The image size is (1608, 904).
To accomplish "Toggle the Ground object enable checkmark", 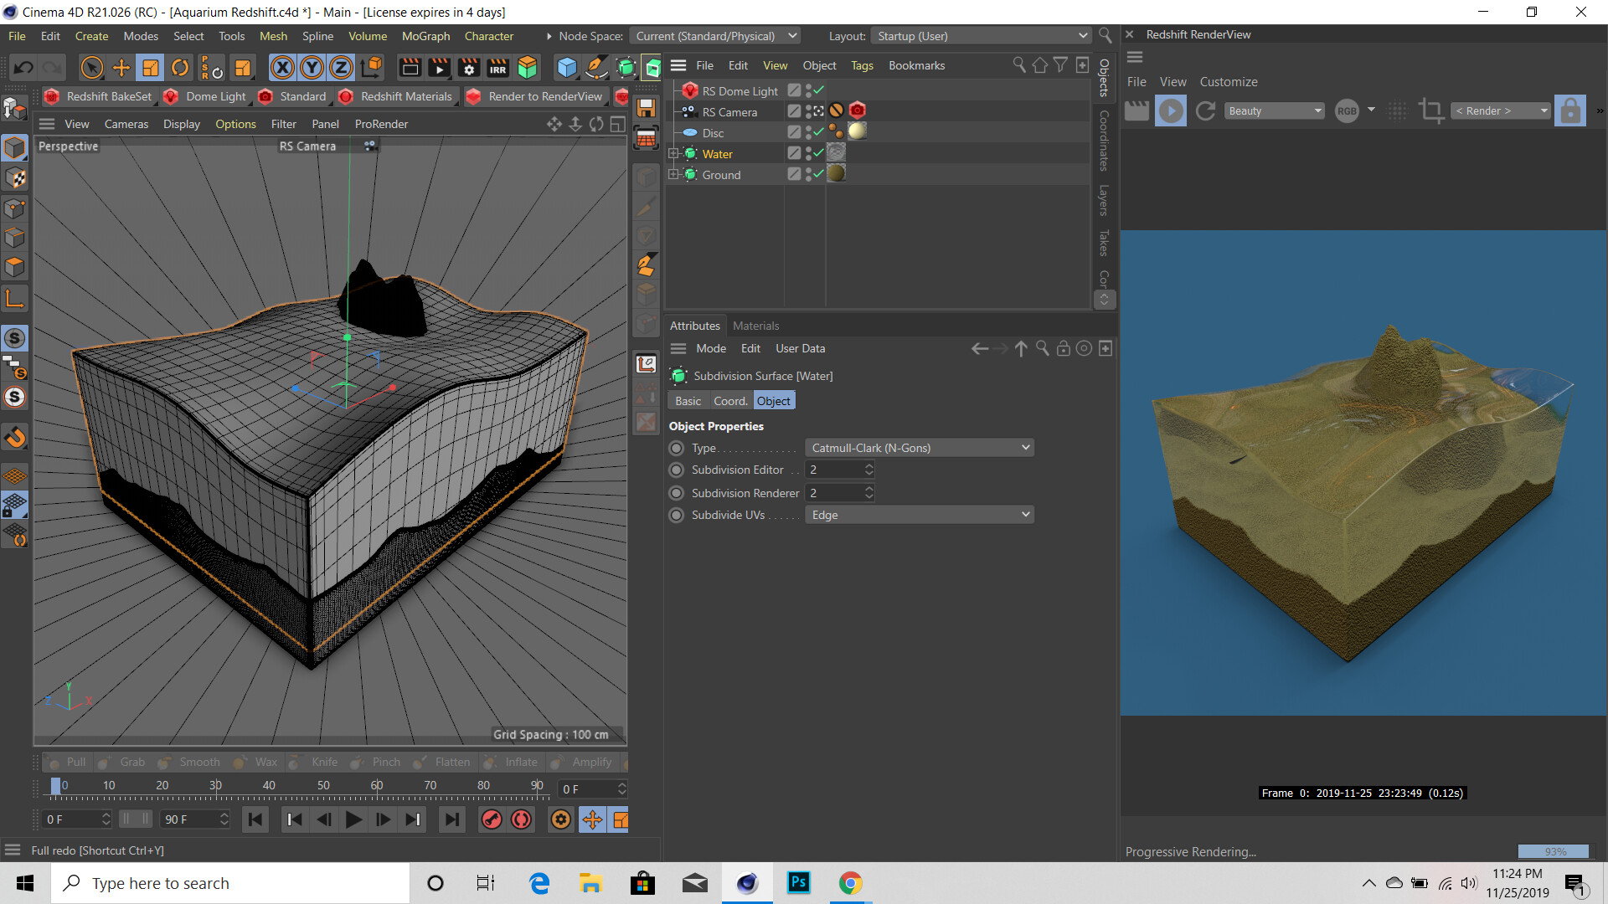I will pos(818,174).
